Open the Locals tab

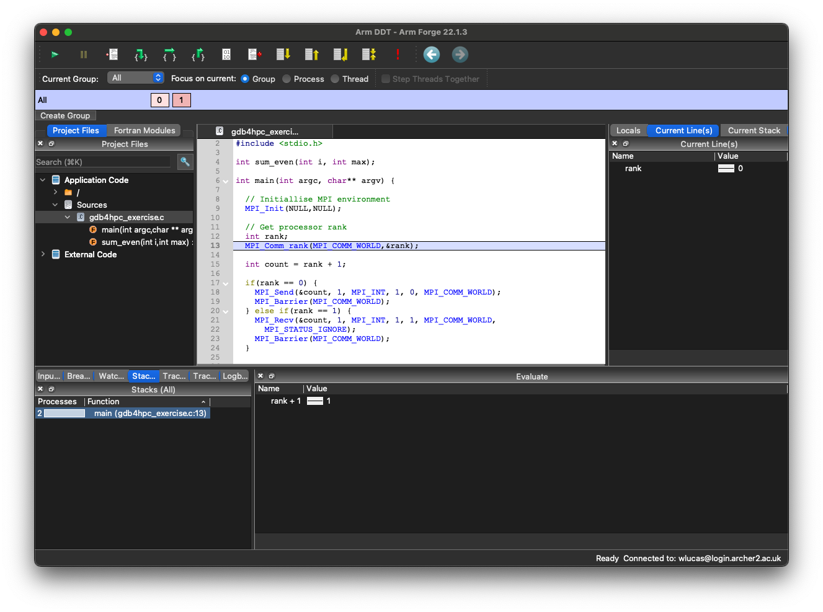[x=628, y=130]
